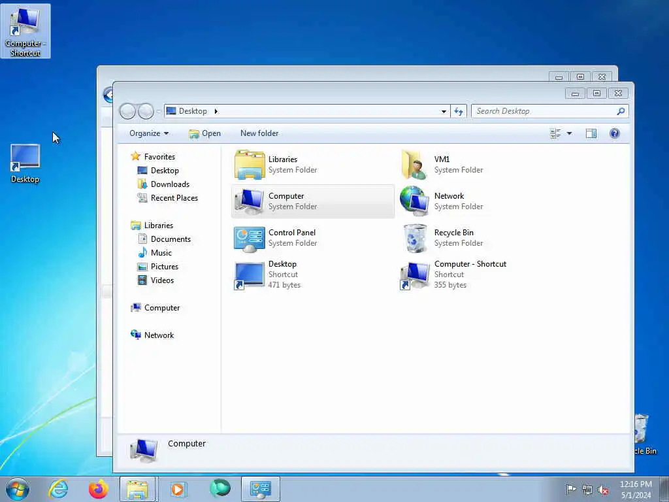669x502 pixels.
Task: Select the Control Panel icon
Action: (x=250, y=239)
